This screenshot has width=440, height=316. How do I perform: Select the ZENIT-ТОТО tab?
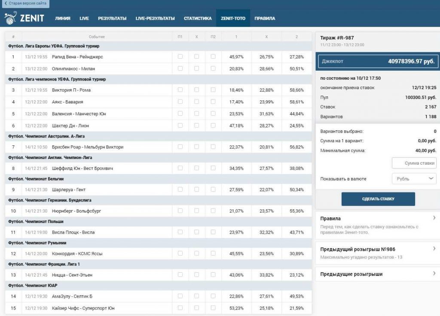coord(233,18)
